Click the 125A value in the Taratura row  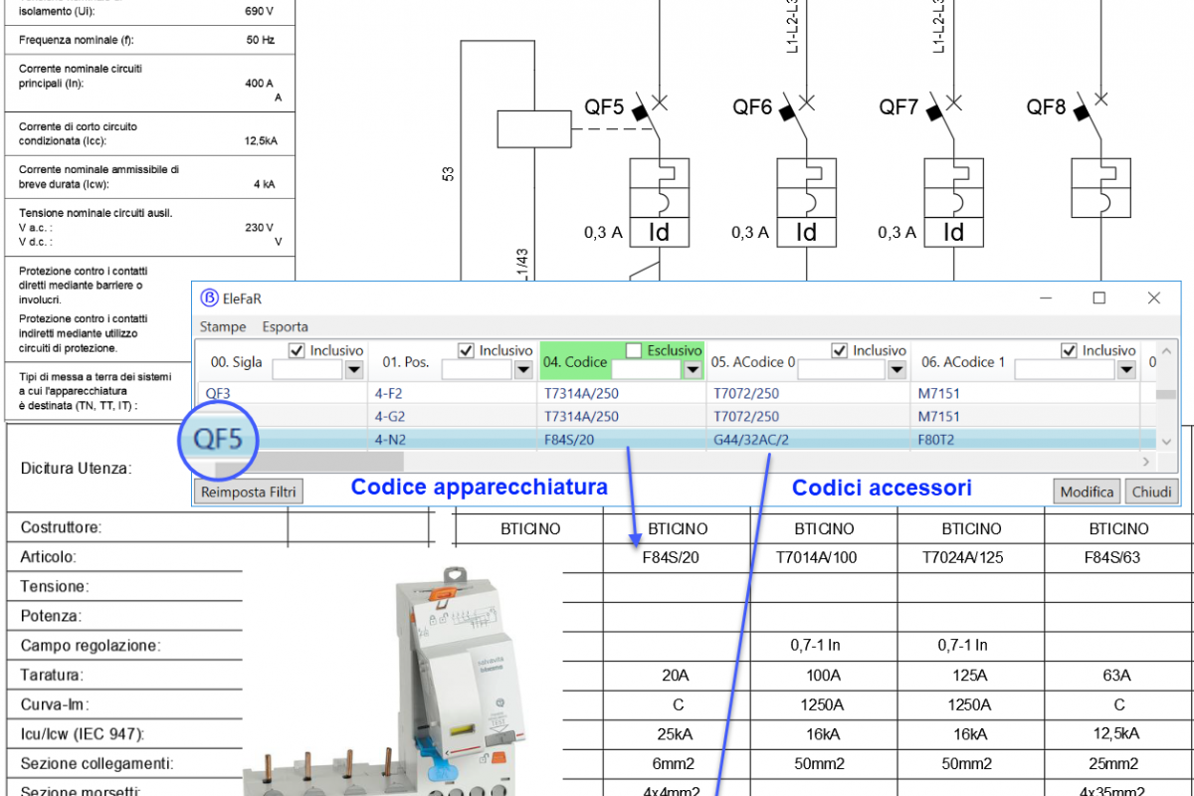970,676
